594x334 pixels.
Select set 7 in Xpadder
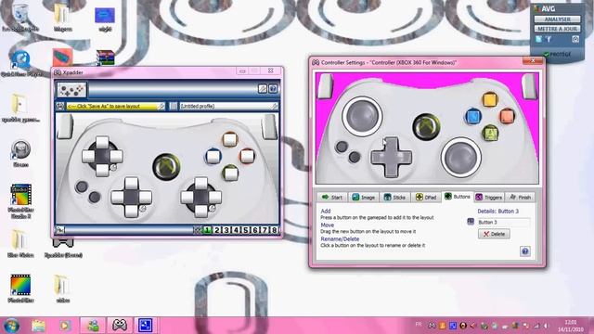click(x=265, y=230)
